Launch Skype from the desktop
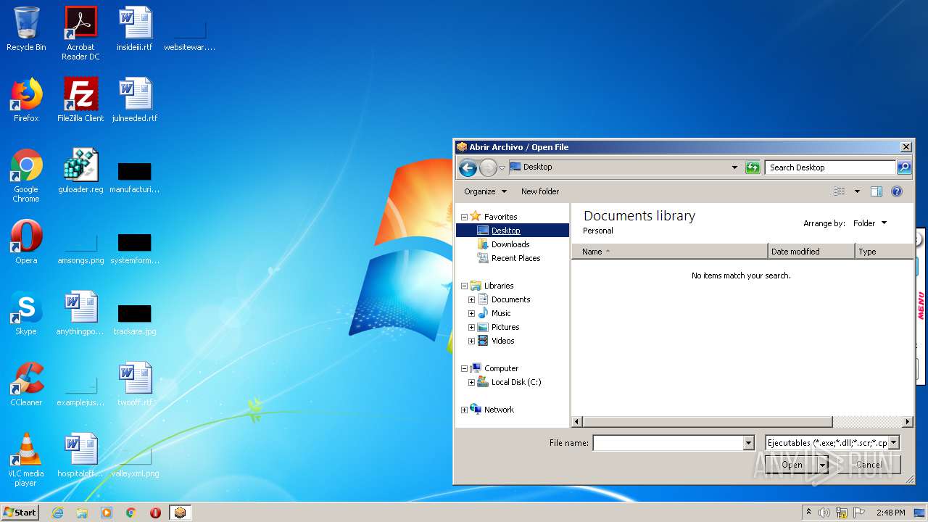The height and width of the screenshot is (522, 928). (26, 313)
